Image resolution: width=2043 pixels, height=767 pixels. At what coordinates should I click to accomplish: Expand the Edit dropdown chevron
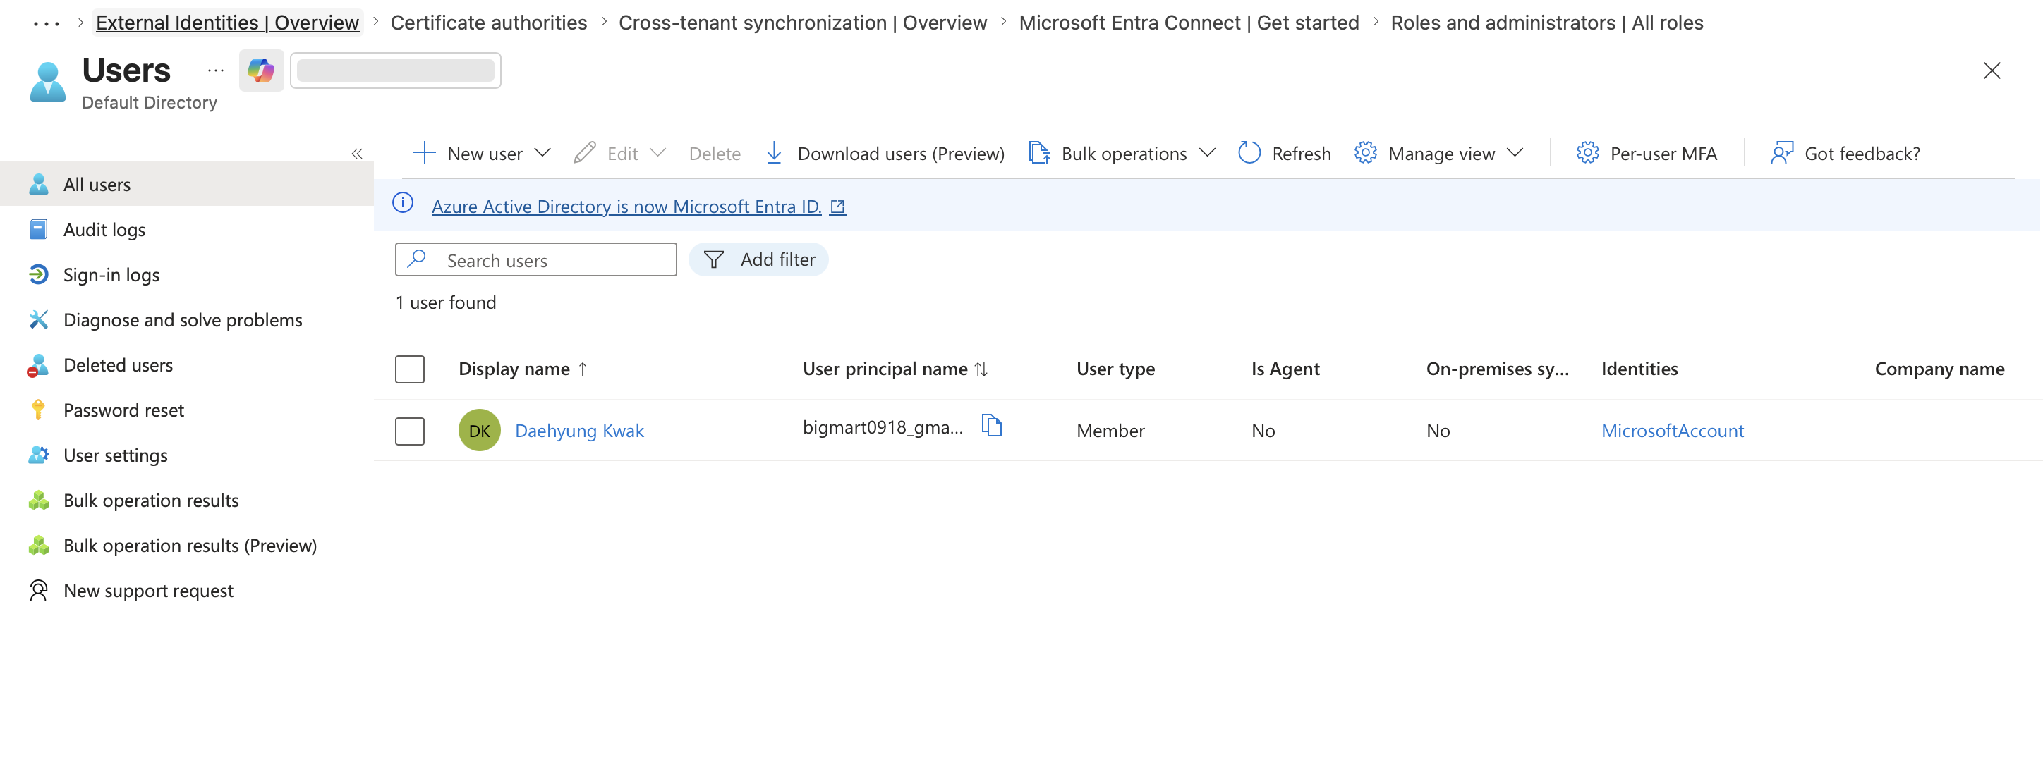click(657, 153)
